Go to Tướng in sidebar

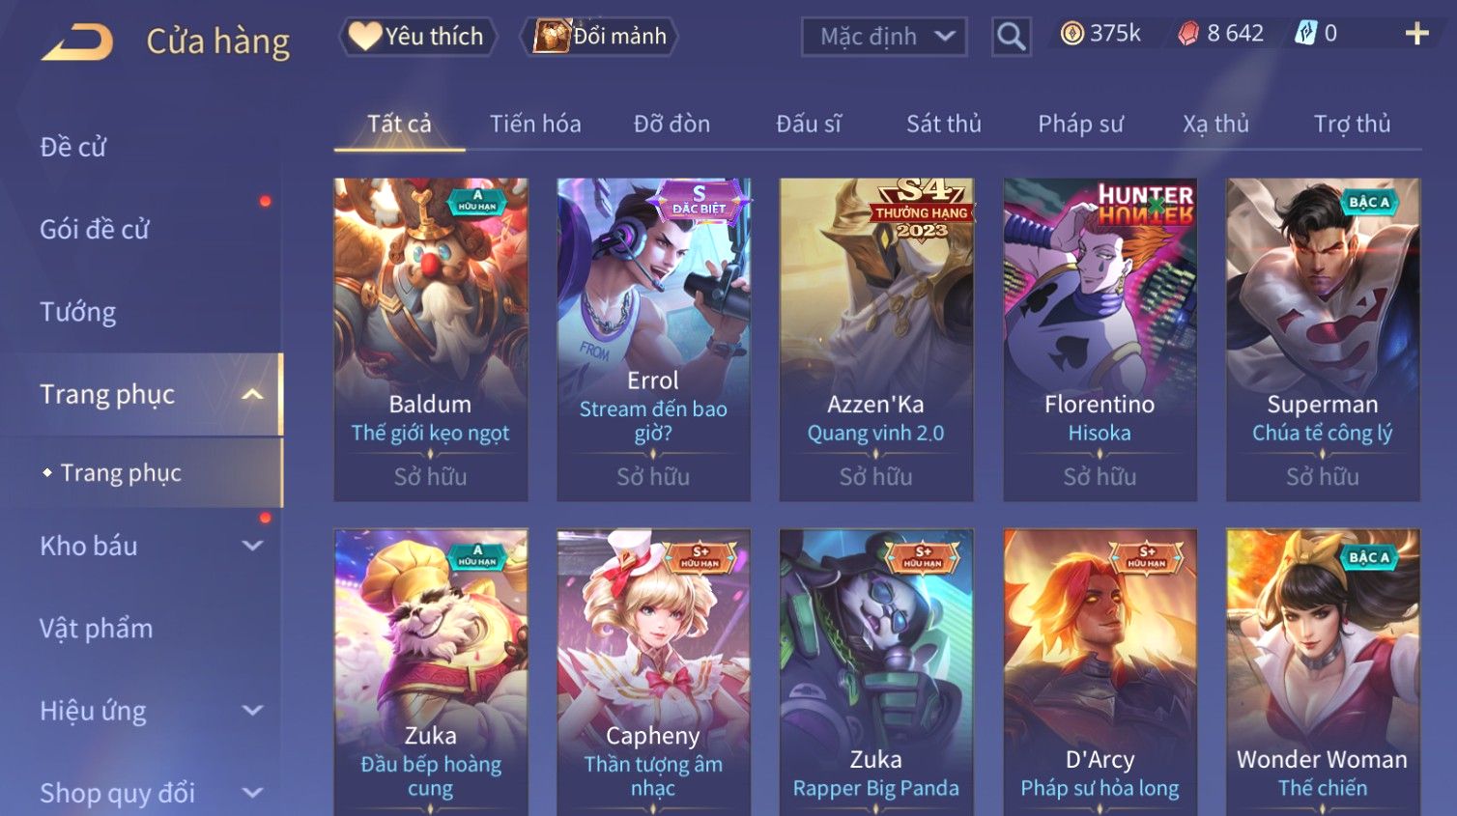[77, 312]
